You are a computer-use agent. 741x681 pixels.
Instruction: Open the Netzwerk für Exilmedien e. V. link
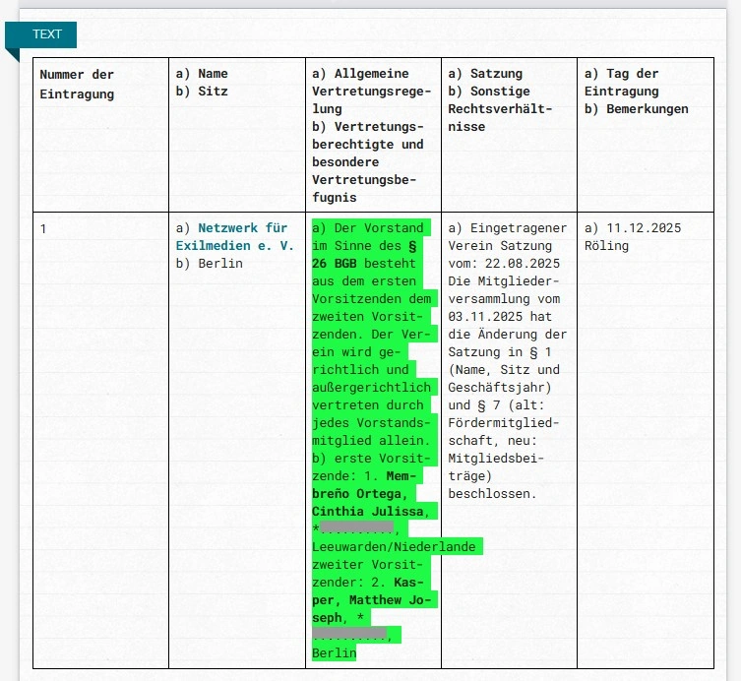point(235,237)
